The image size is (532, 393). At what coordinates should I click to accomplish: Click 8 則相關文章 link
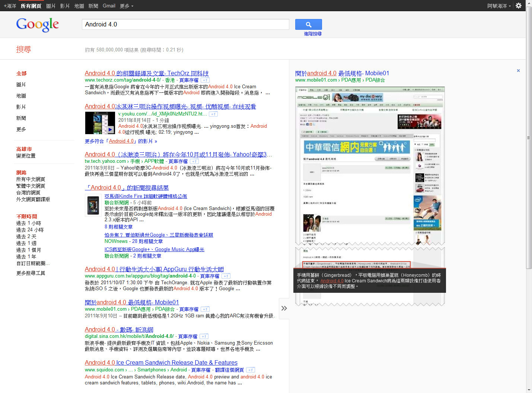[118, 227]
